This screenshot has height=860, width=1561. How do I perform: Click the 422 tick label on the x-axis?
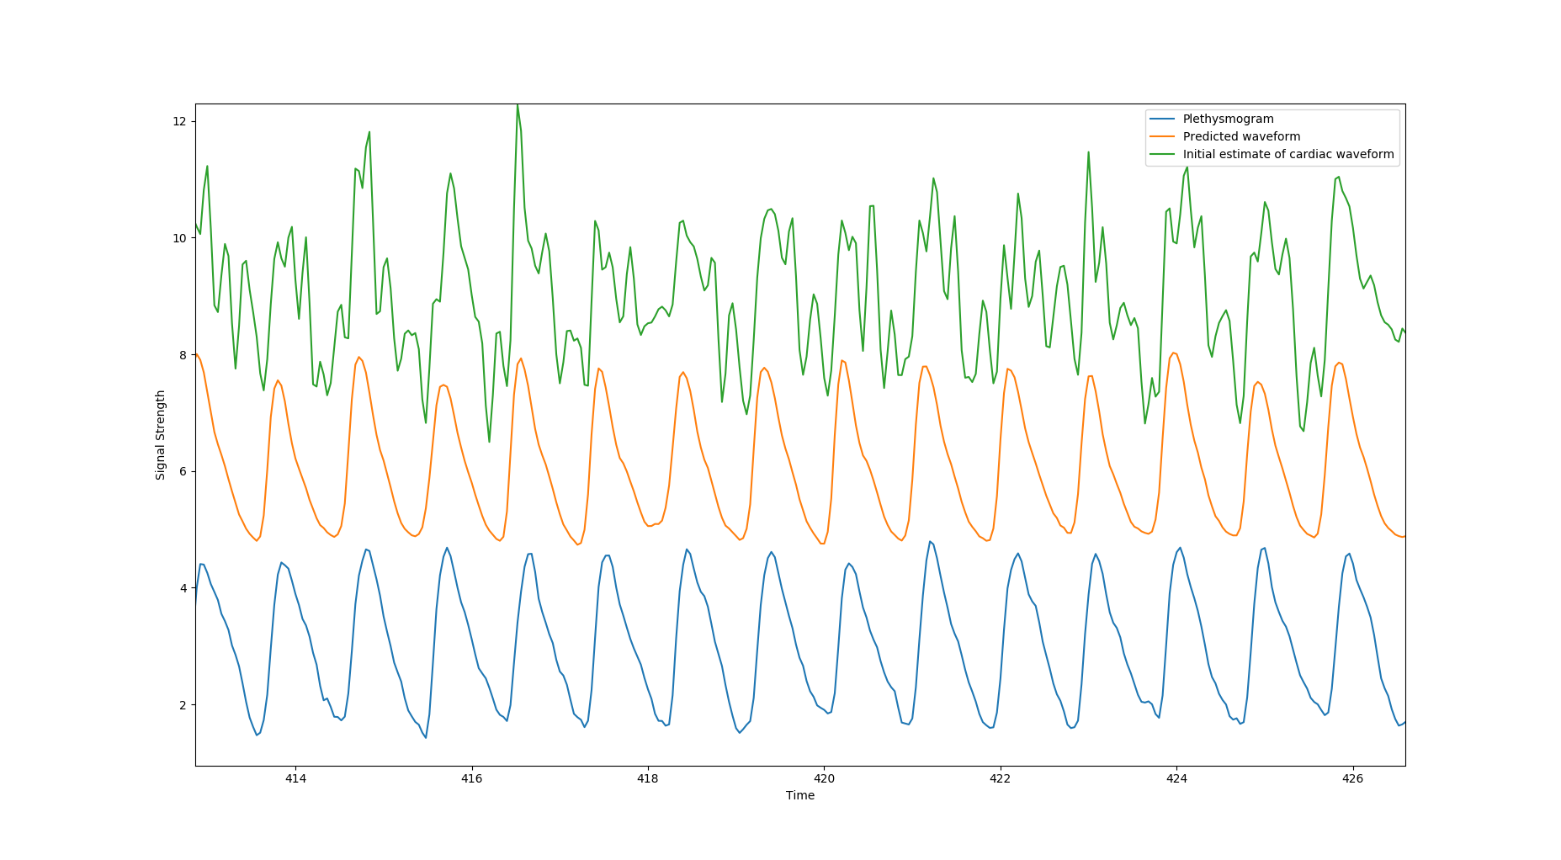pos(1000,779)
